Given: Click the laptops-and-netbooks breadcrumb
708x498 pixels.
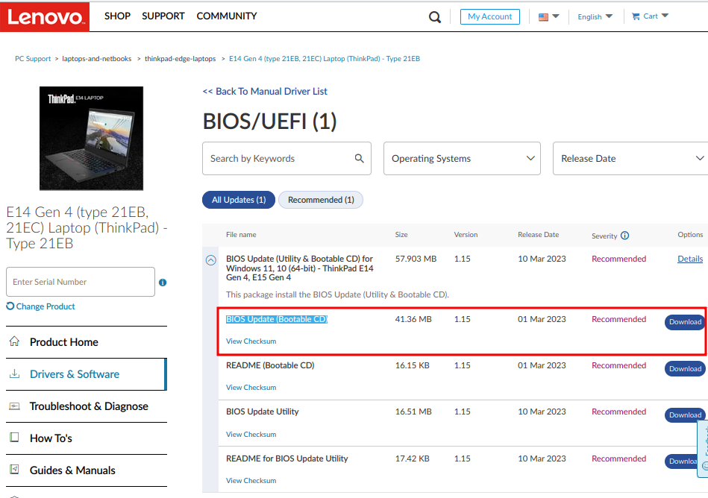Looking at the screenshot, I should pos(97,59).
